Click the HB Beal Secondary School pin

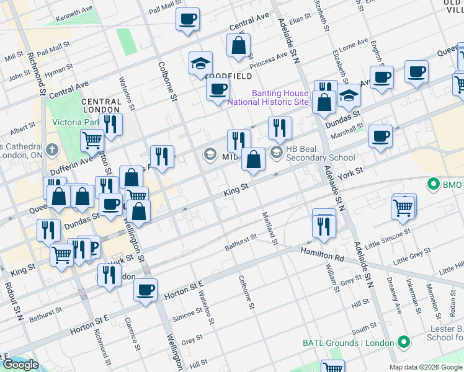pyautogui.click(x=277, y=153)
